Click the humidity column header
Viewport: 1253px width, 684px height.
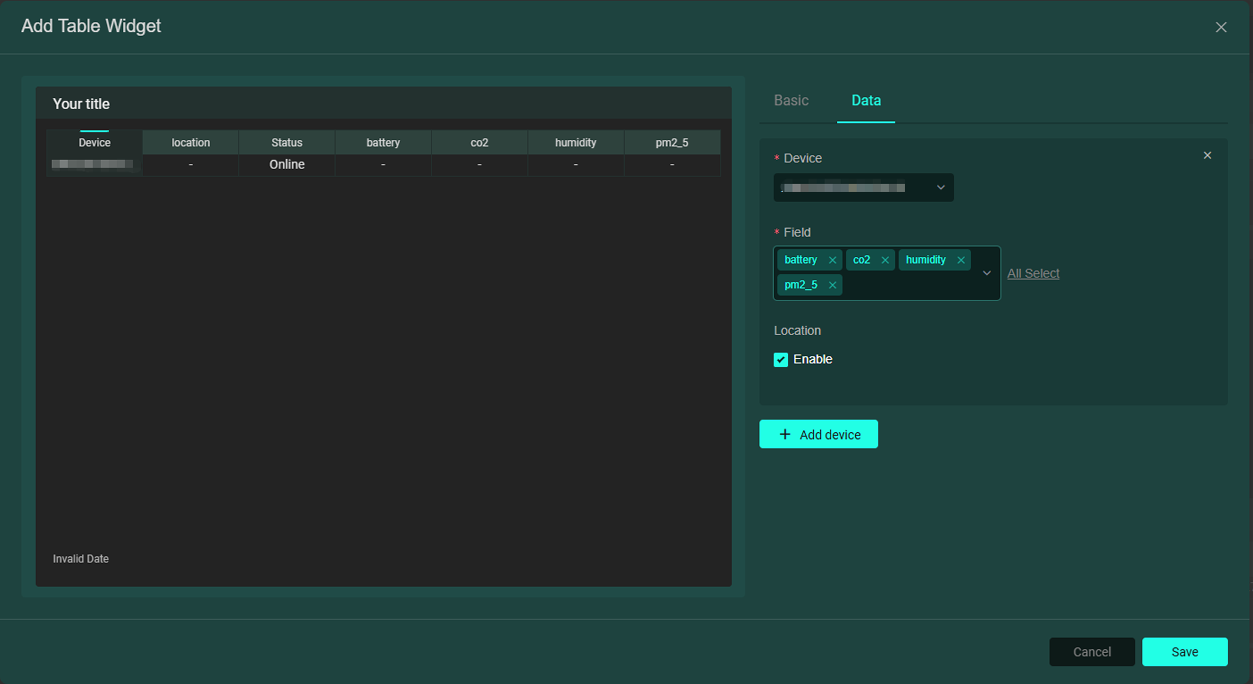click(575, 143)
